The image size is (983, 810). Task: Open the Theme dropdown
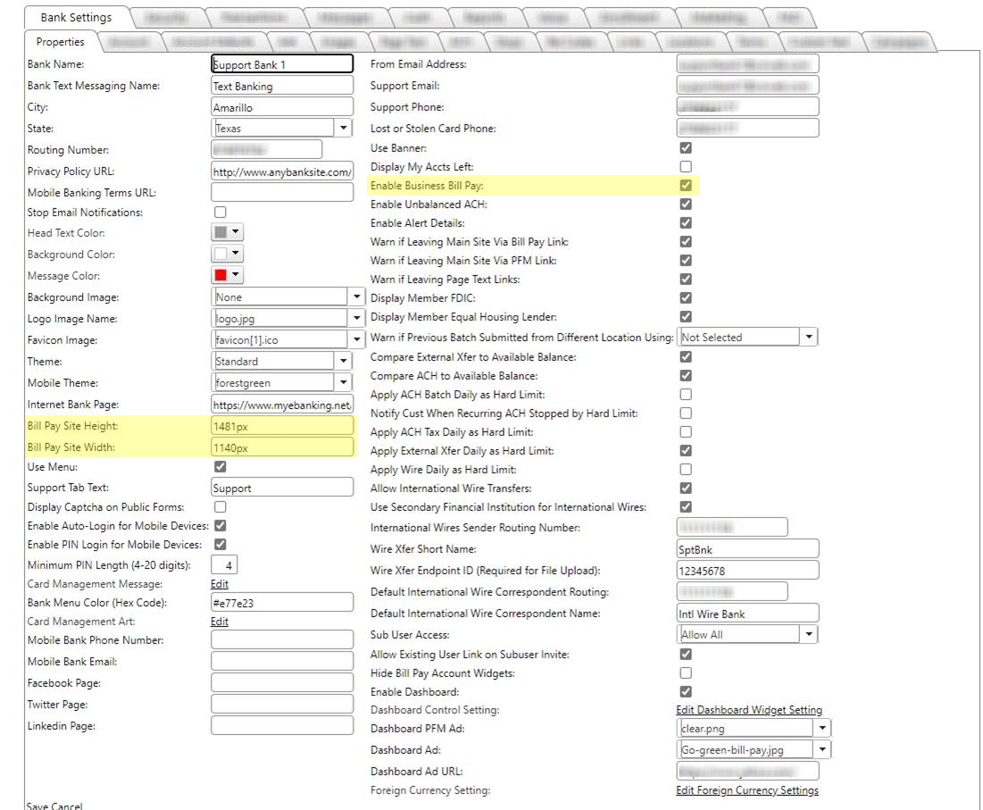click(x=344, y=361)
